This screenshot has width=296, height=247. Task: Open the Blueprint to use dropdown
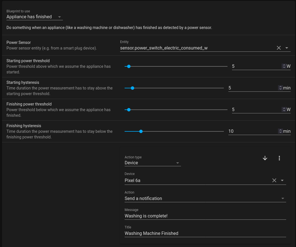pos(34,17)
